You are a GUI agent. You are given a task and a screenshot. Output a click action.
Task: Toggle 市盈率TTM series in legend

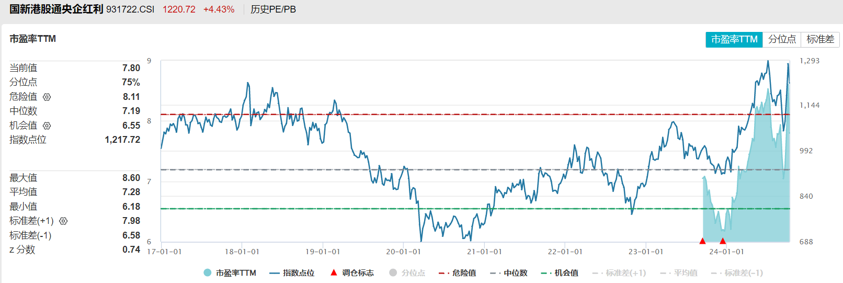pos(230,273)
